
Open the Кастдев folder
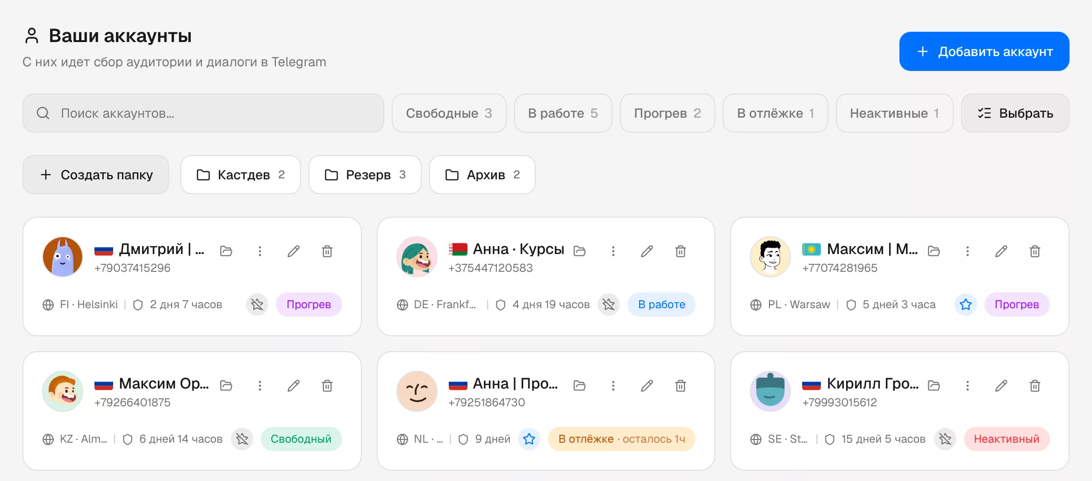241,175
